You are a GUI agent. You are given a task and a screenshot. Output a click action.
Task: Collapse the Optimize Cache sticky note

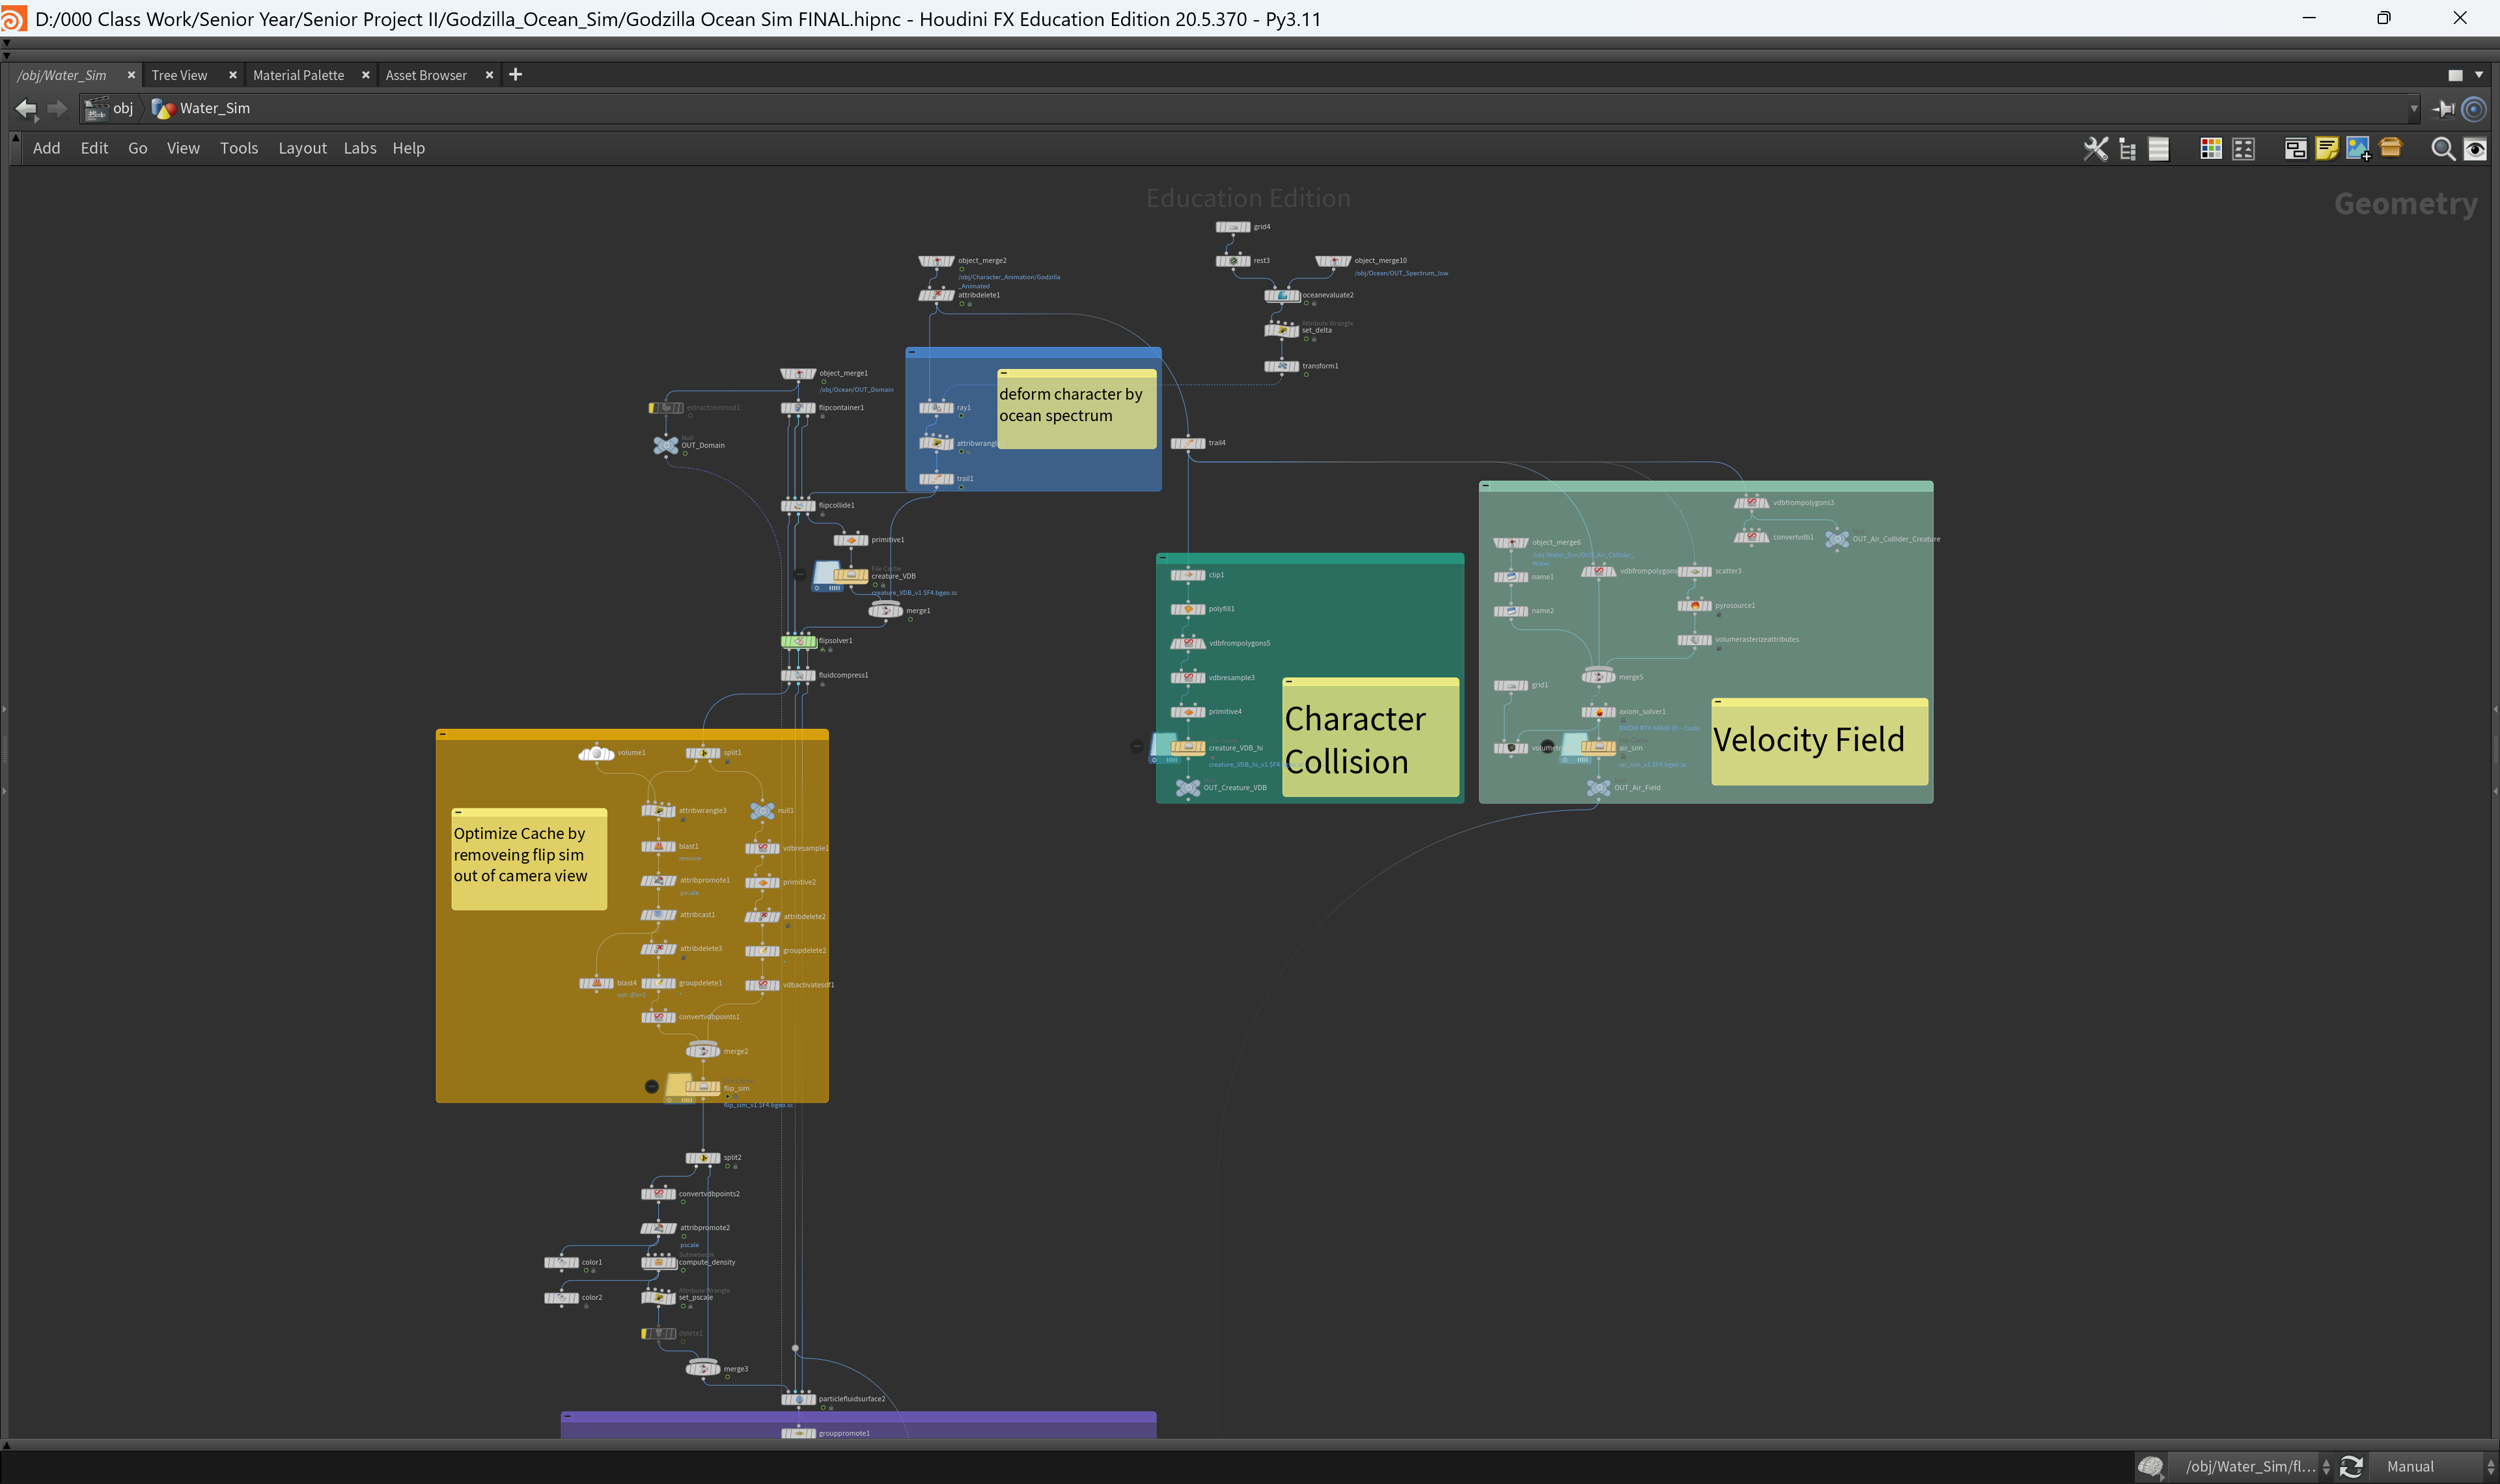458,812
